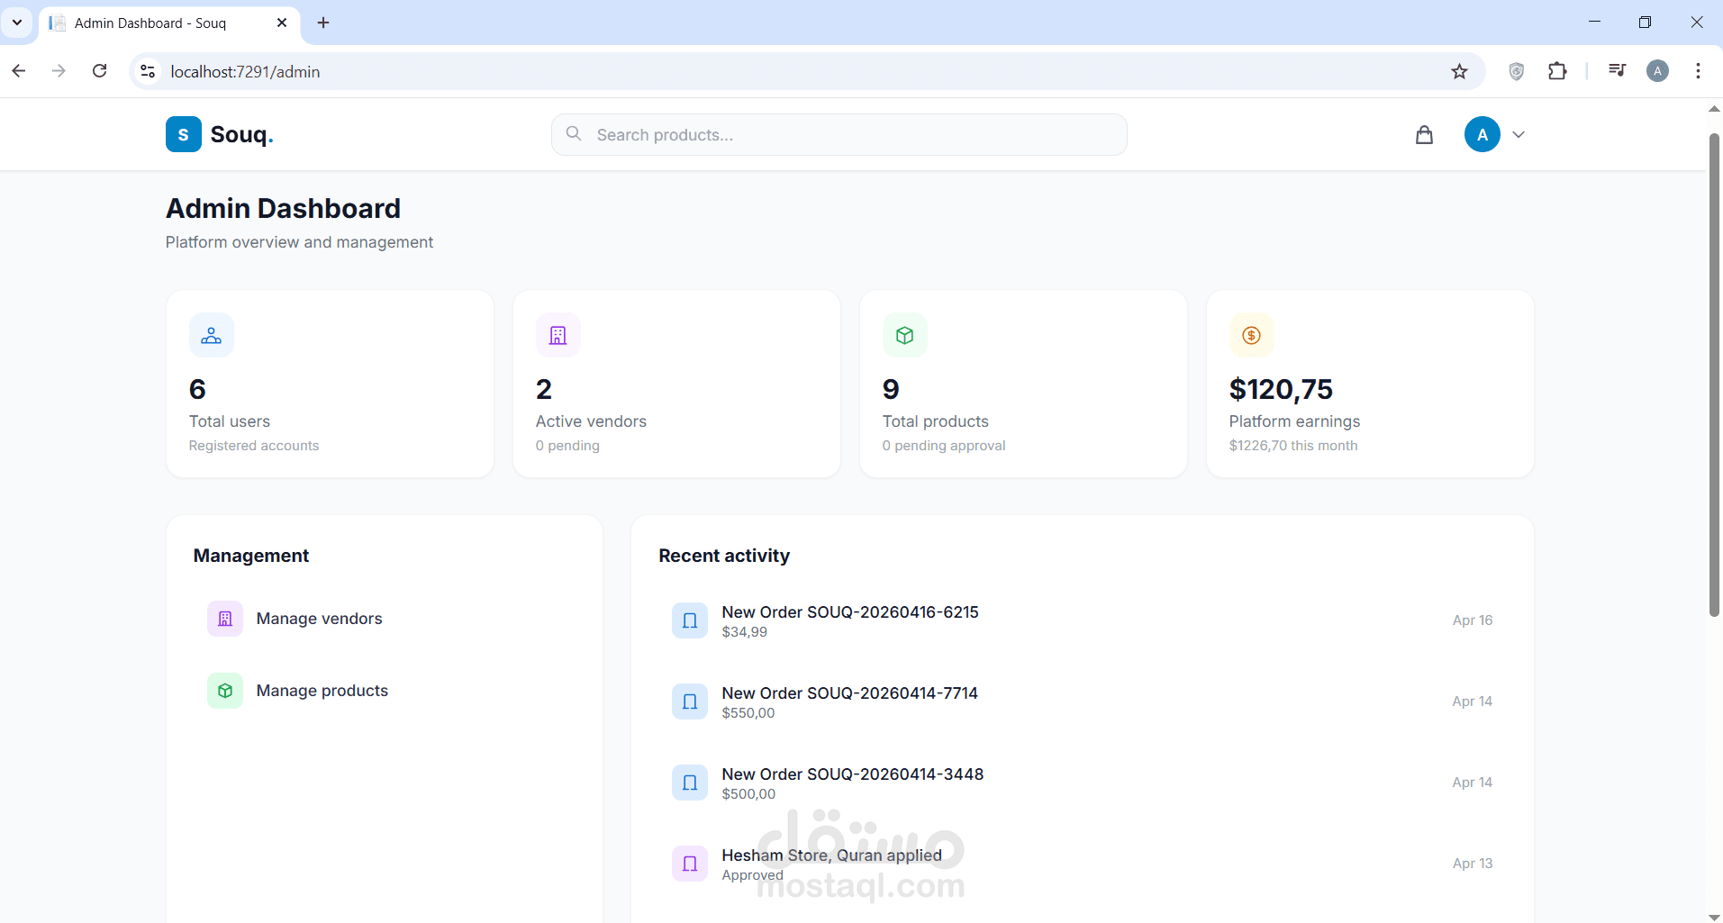Viewport: 1723px width, 923px height.
Task: Click the Souq logo icon
Action: point(184,134)
